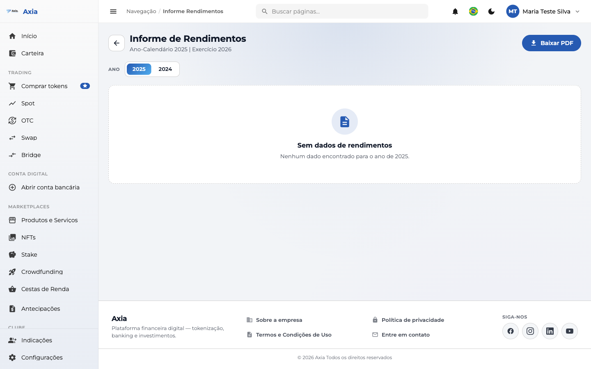Open Axia YouTube channel
The image size is (591, 369).
(x=570, y=331)
